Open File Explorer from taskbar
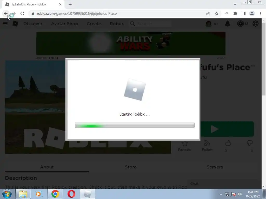 [x=23, y=194]
